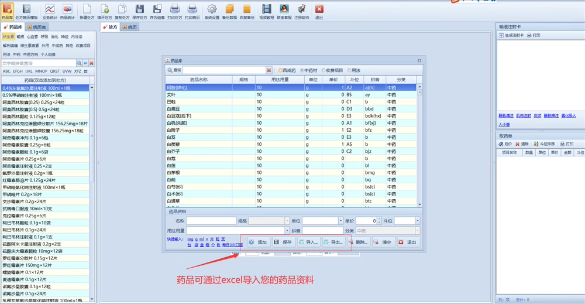Open the 用法用量 dropdown

[287, 231]
